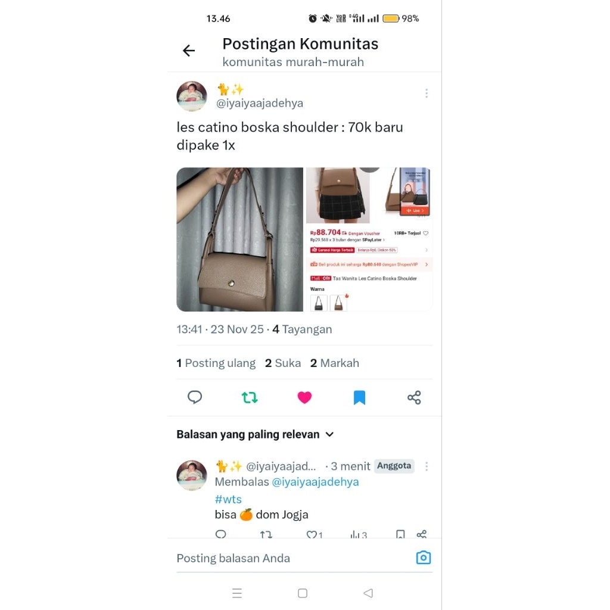Open the @iyaiyaajadehya mention in the reply
This screenshot has width=610, height=610.
315,482
